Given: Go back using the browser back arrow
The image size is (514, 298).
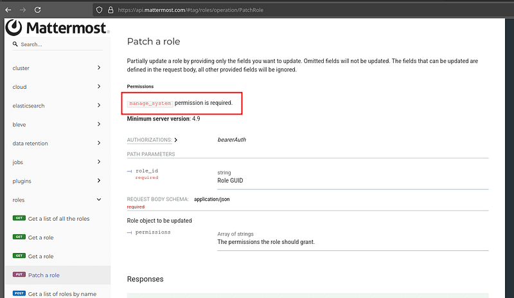Looking at the screenshot, I should 8,10.
